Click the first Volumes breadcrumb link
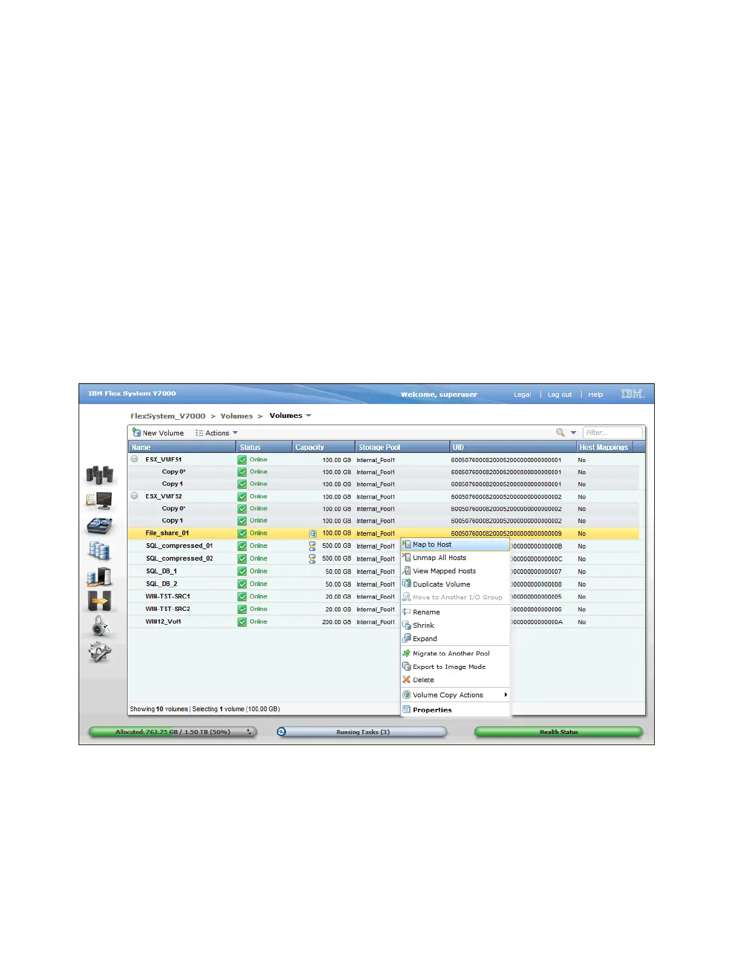Viewport: 740px width, 958px height. click(x=236, y=416)
